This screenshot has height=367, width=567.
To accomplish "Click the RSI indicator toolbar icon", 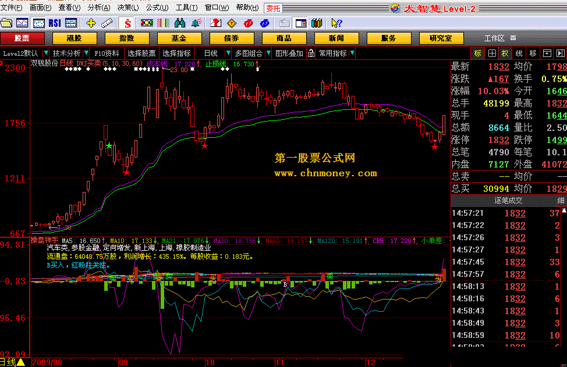I will [x=55, y=23].
